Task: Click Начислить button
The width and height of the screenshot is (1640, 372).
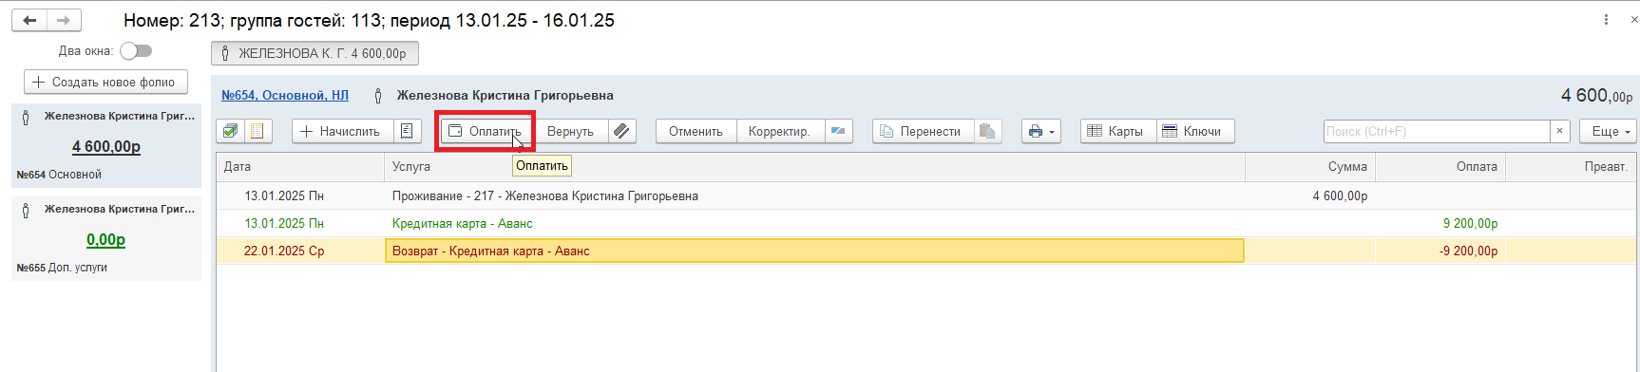Action: [x=341, y=131]
